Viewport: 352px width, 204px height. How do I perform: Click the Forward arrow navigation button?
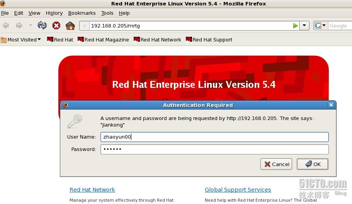pos(19,26)
